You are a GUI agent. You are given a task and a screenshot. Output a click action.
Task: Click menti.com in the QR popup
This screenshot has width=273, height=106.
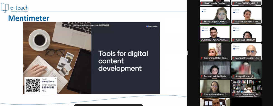[48, 81]
